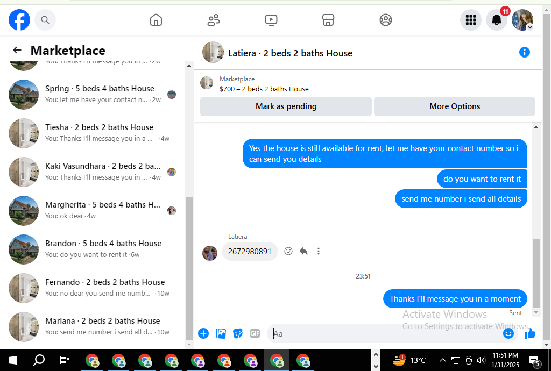Click the Mark as pending button
Screen dimensions: 551x371
[x=286, y=106]
